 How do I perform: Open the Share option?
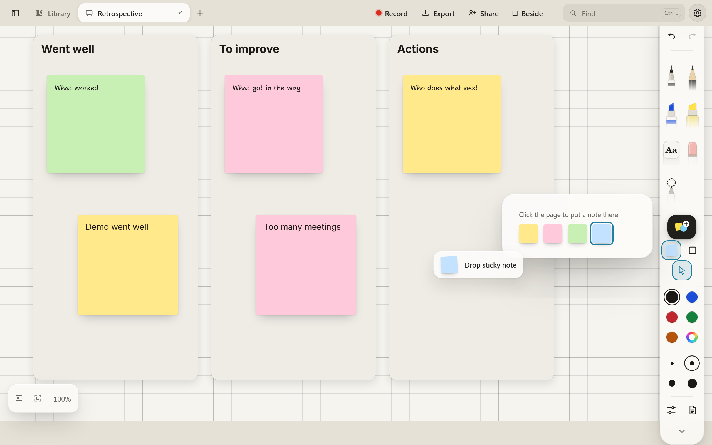point(483,13)
